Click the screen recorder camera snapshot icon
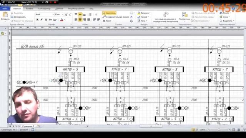This screenshot has height=138, width=246. (47, 2)
